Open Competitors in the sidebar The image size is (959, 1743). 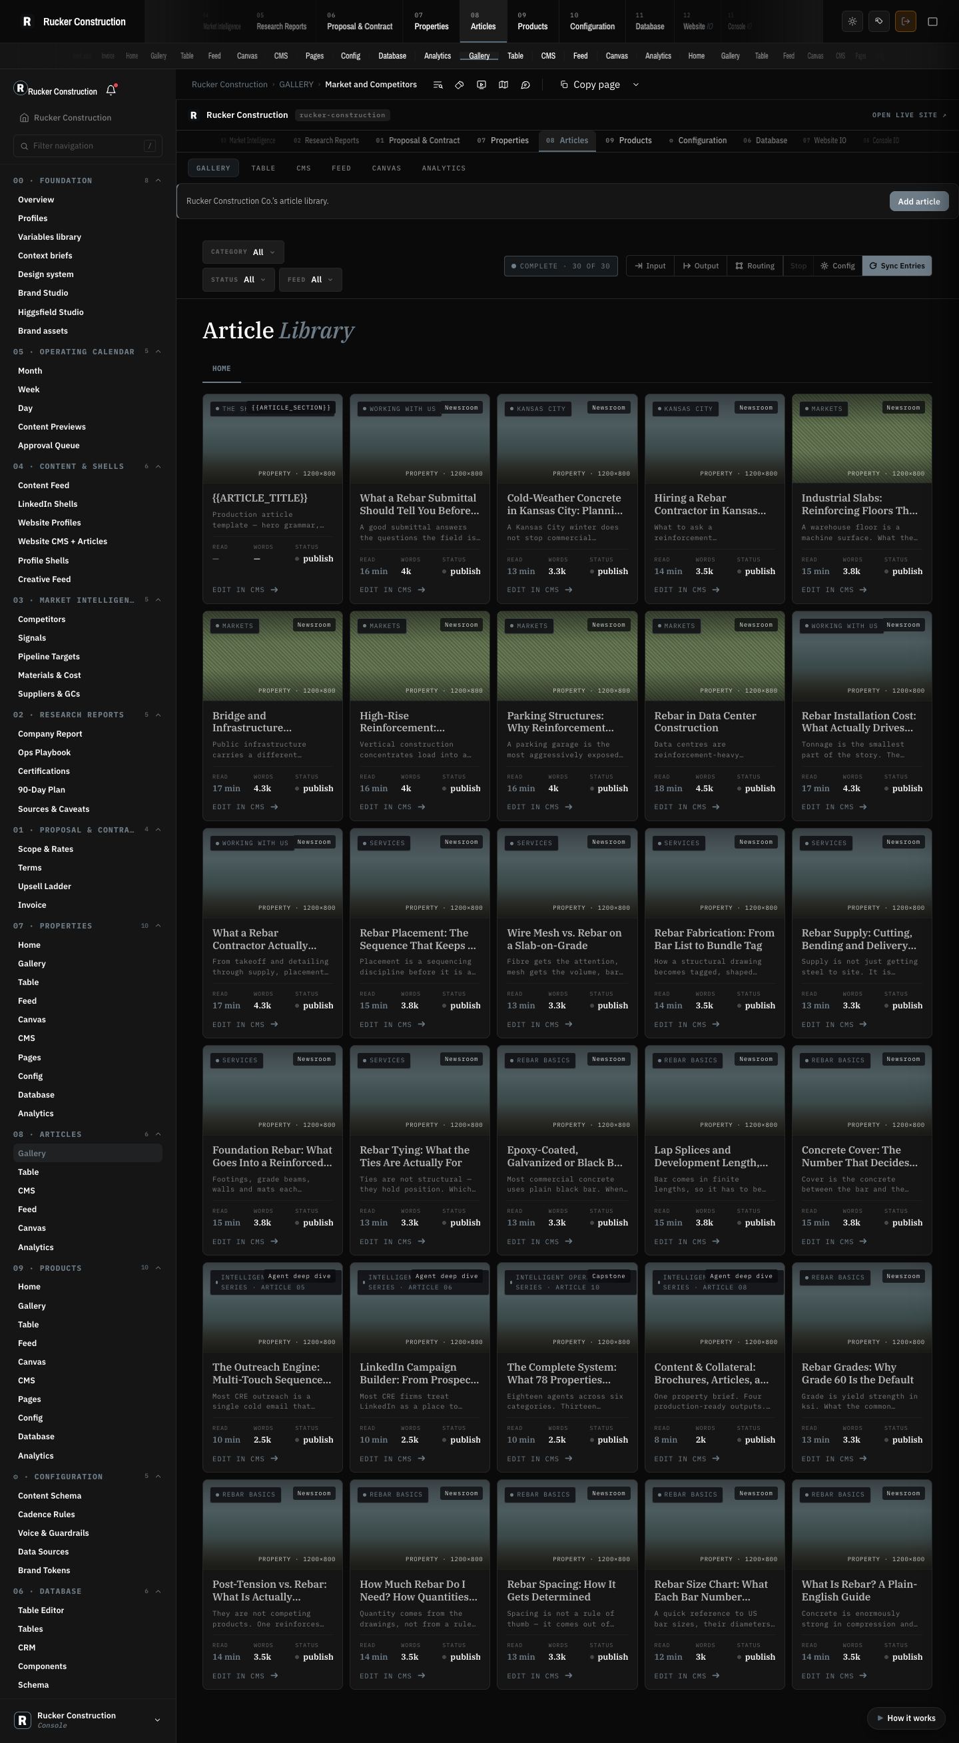[42, 619]
